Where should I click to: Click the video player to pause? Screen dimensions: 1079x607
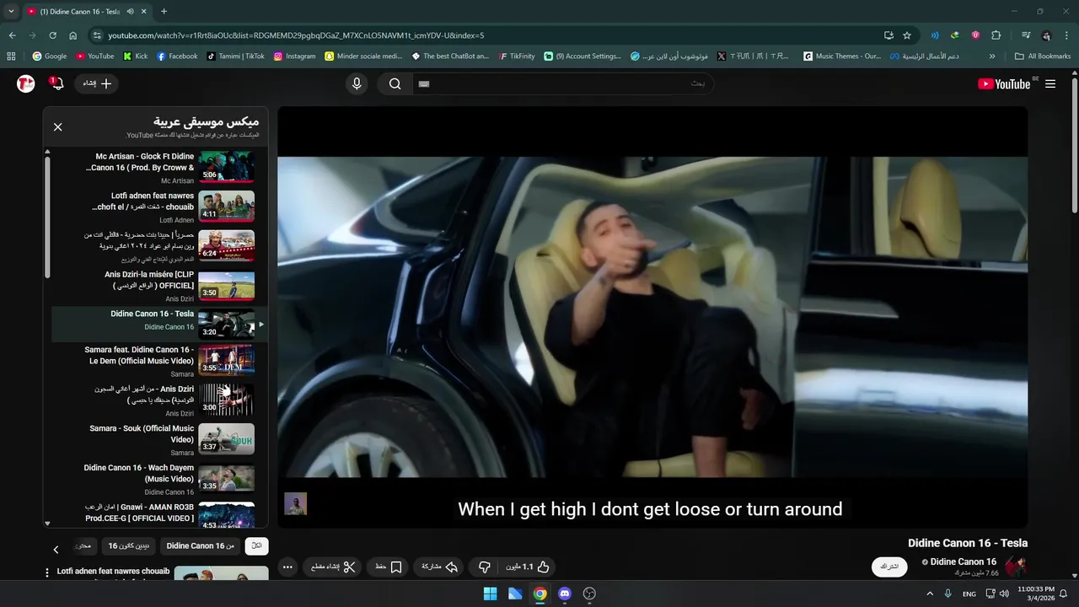(652, 316)
